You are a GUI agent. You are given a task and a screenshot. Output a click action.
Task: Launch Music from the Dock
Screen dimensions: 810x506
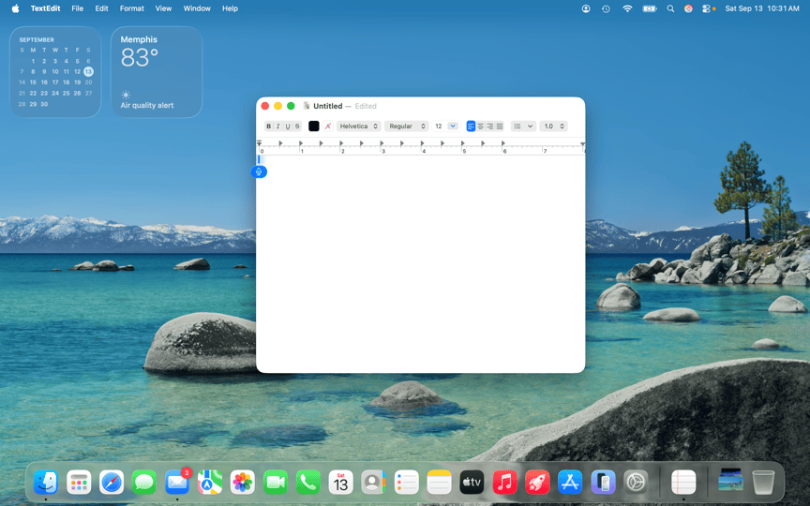504,483
